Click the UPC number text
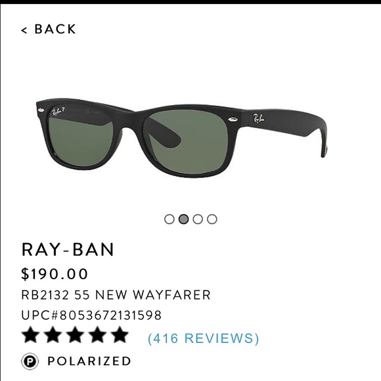This screenshot has height=381, width=381. tap(91, 315)
